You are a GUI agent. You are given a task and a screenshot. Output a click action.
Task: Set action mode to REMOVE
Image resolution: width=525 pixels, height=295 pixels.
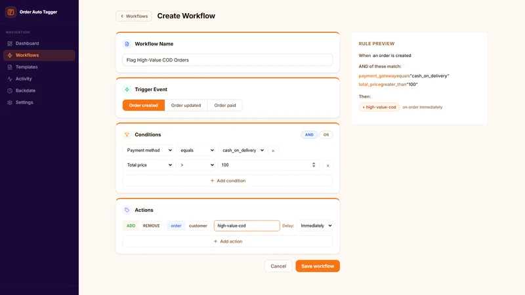(x=152, y=226)
